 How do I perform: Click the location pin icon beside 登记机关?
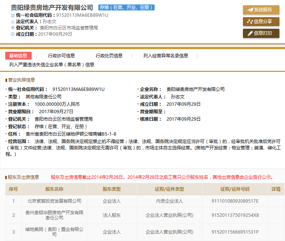(13, 28)
